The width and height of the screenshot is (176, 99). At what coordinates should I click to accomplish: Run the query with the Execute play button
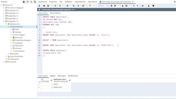point(115,6)
